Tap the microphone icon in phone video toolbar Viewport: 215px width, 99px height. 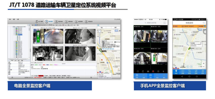click(x=163, y=71)
